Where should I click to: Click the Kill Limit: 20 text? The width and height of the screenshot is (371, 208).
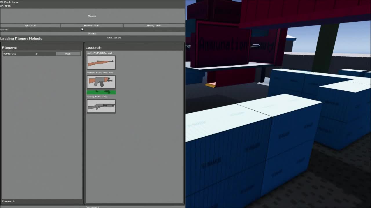[114, 38]
